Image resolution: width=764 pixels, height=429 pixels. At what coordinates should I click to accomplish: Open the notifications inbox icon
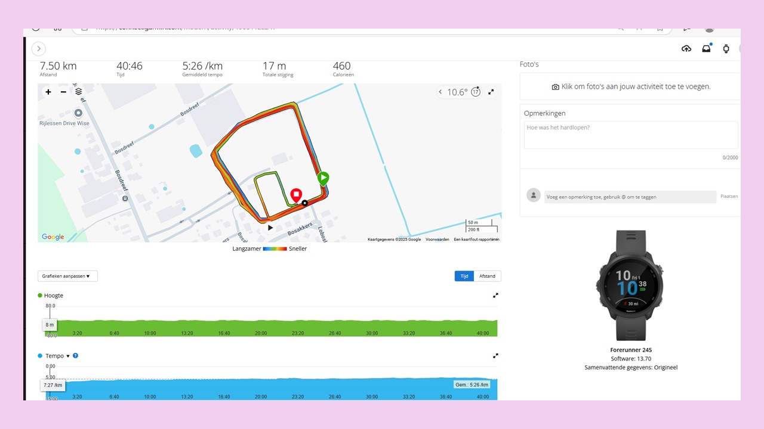(x=706, y=49)
